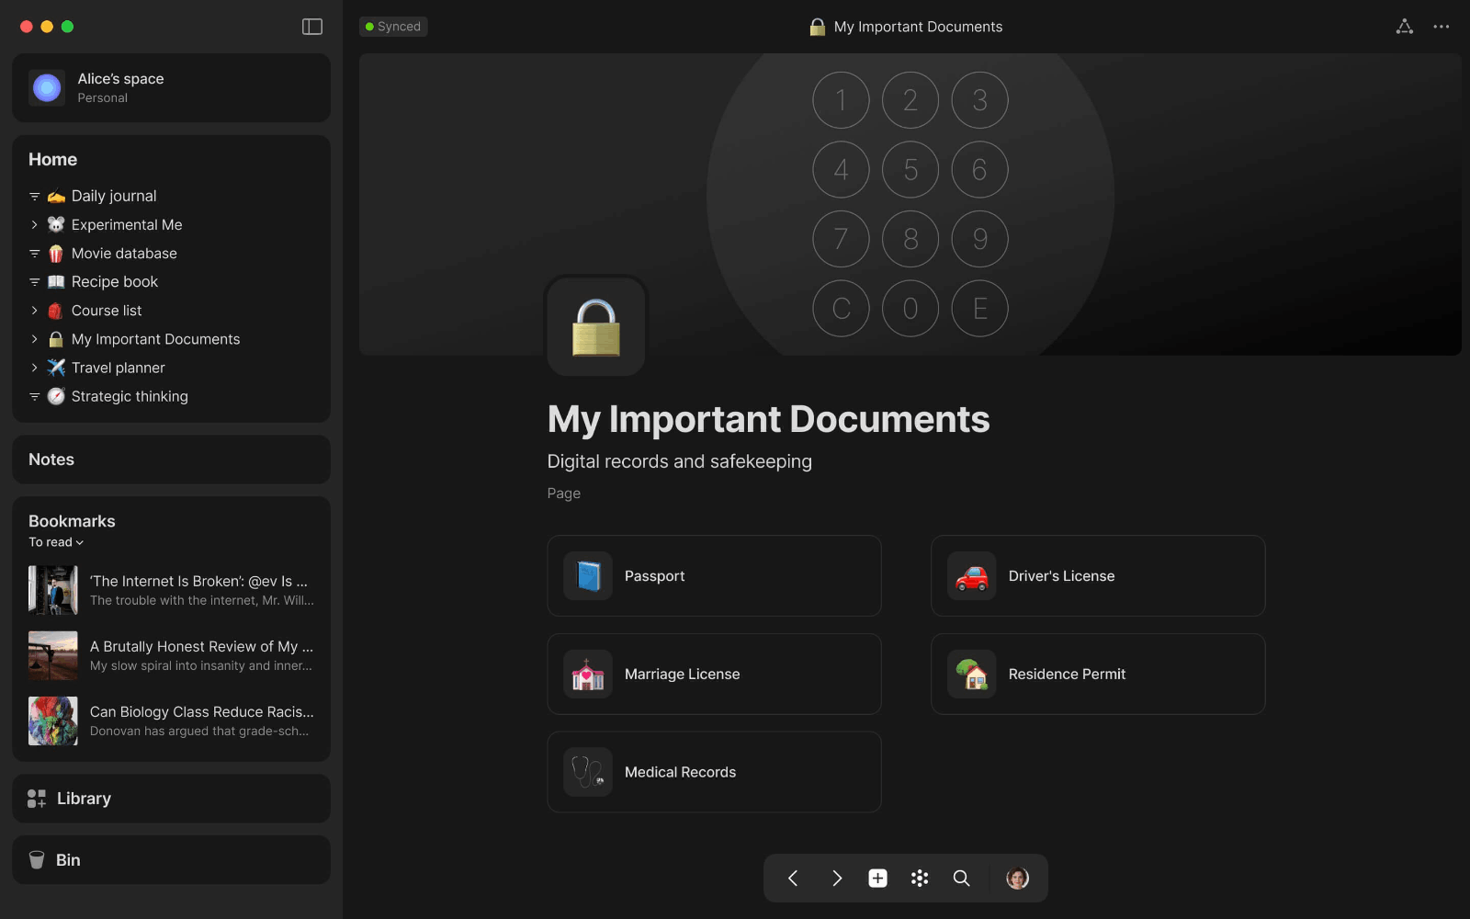Open the dotted grid icon in toolbar

[x=919, y=879]
